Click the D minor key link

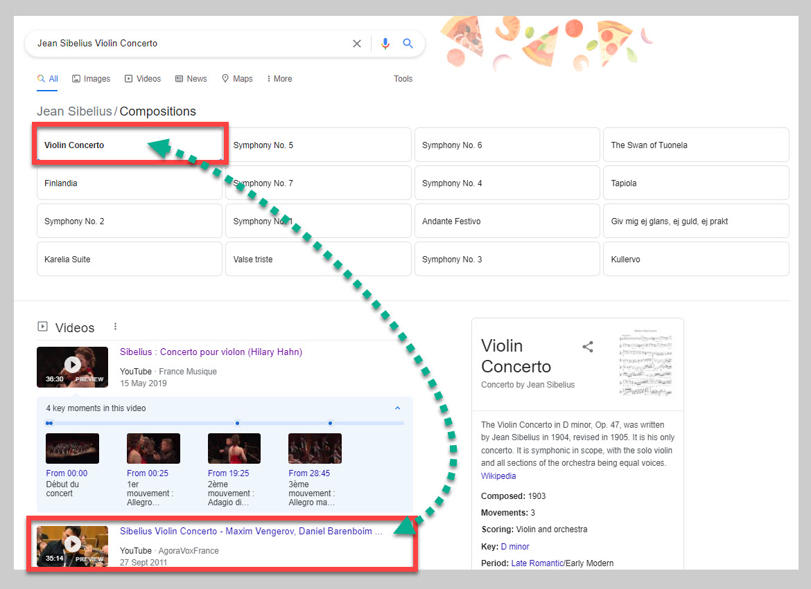point(514,547)
